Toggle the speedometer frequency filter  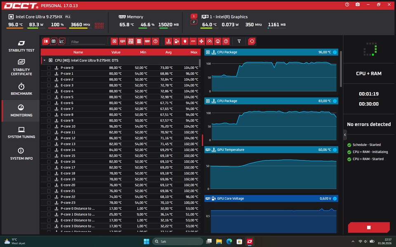210,41
